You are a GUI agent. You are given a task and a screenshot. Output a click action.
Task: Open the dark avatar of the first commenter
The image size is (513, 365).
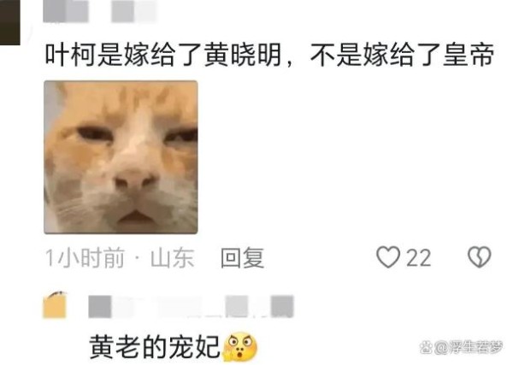pos(10,22)
